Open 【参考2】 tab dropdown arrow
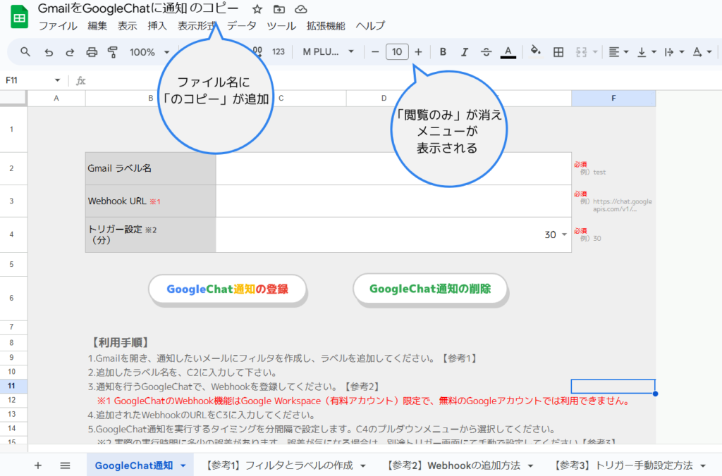This screenshot has height=476, width=722. 531,466
